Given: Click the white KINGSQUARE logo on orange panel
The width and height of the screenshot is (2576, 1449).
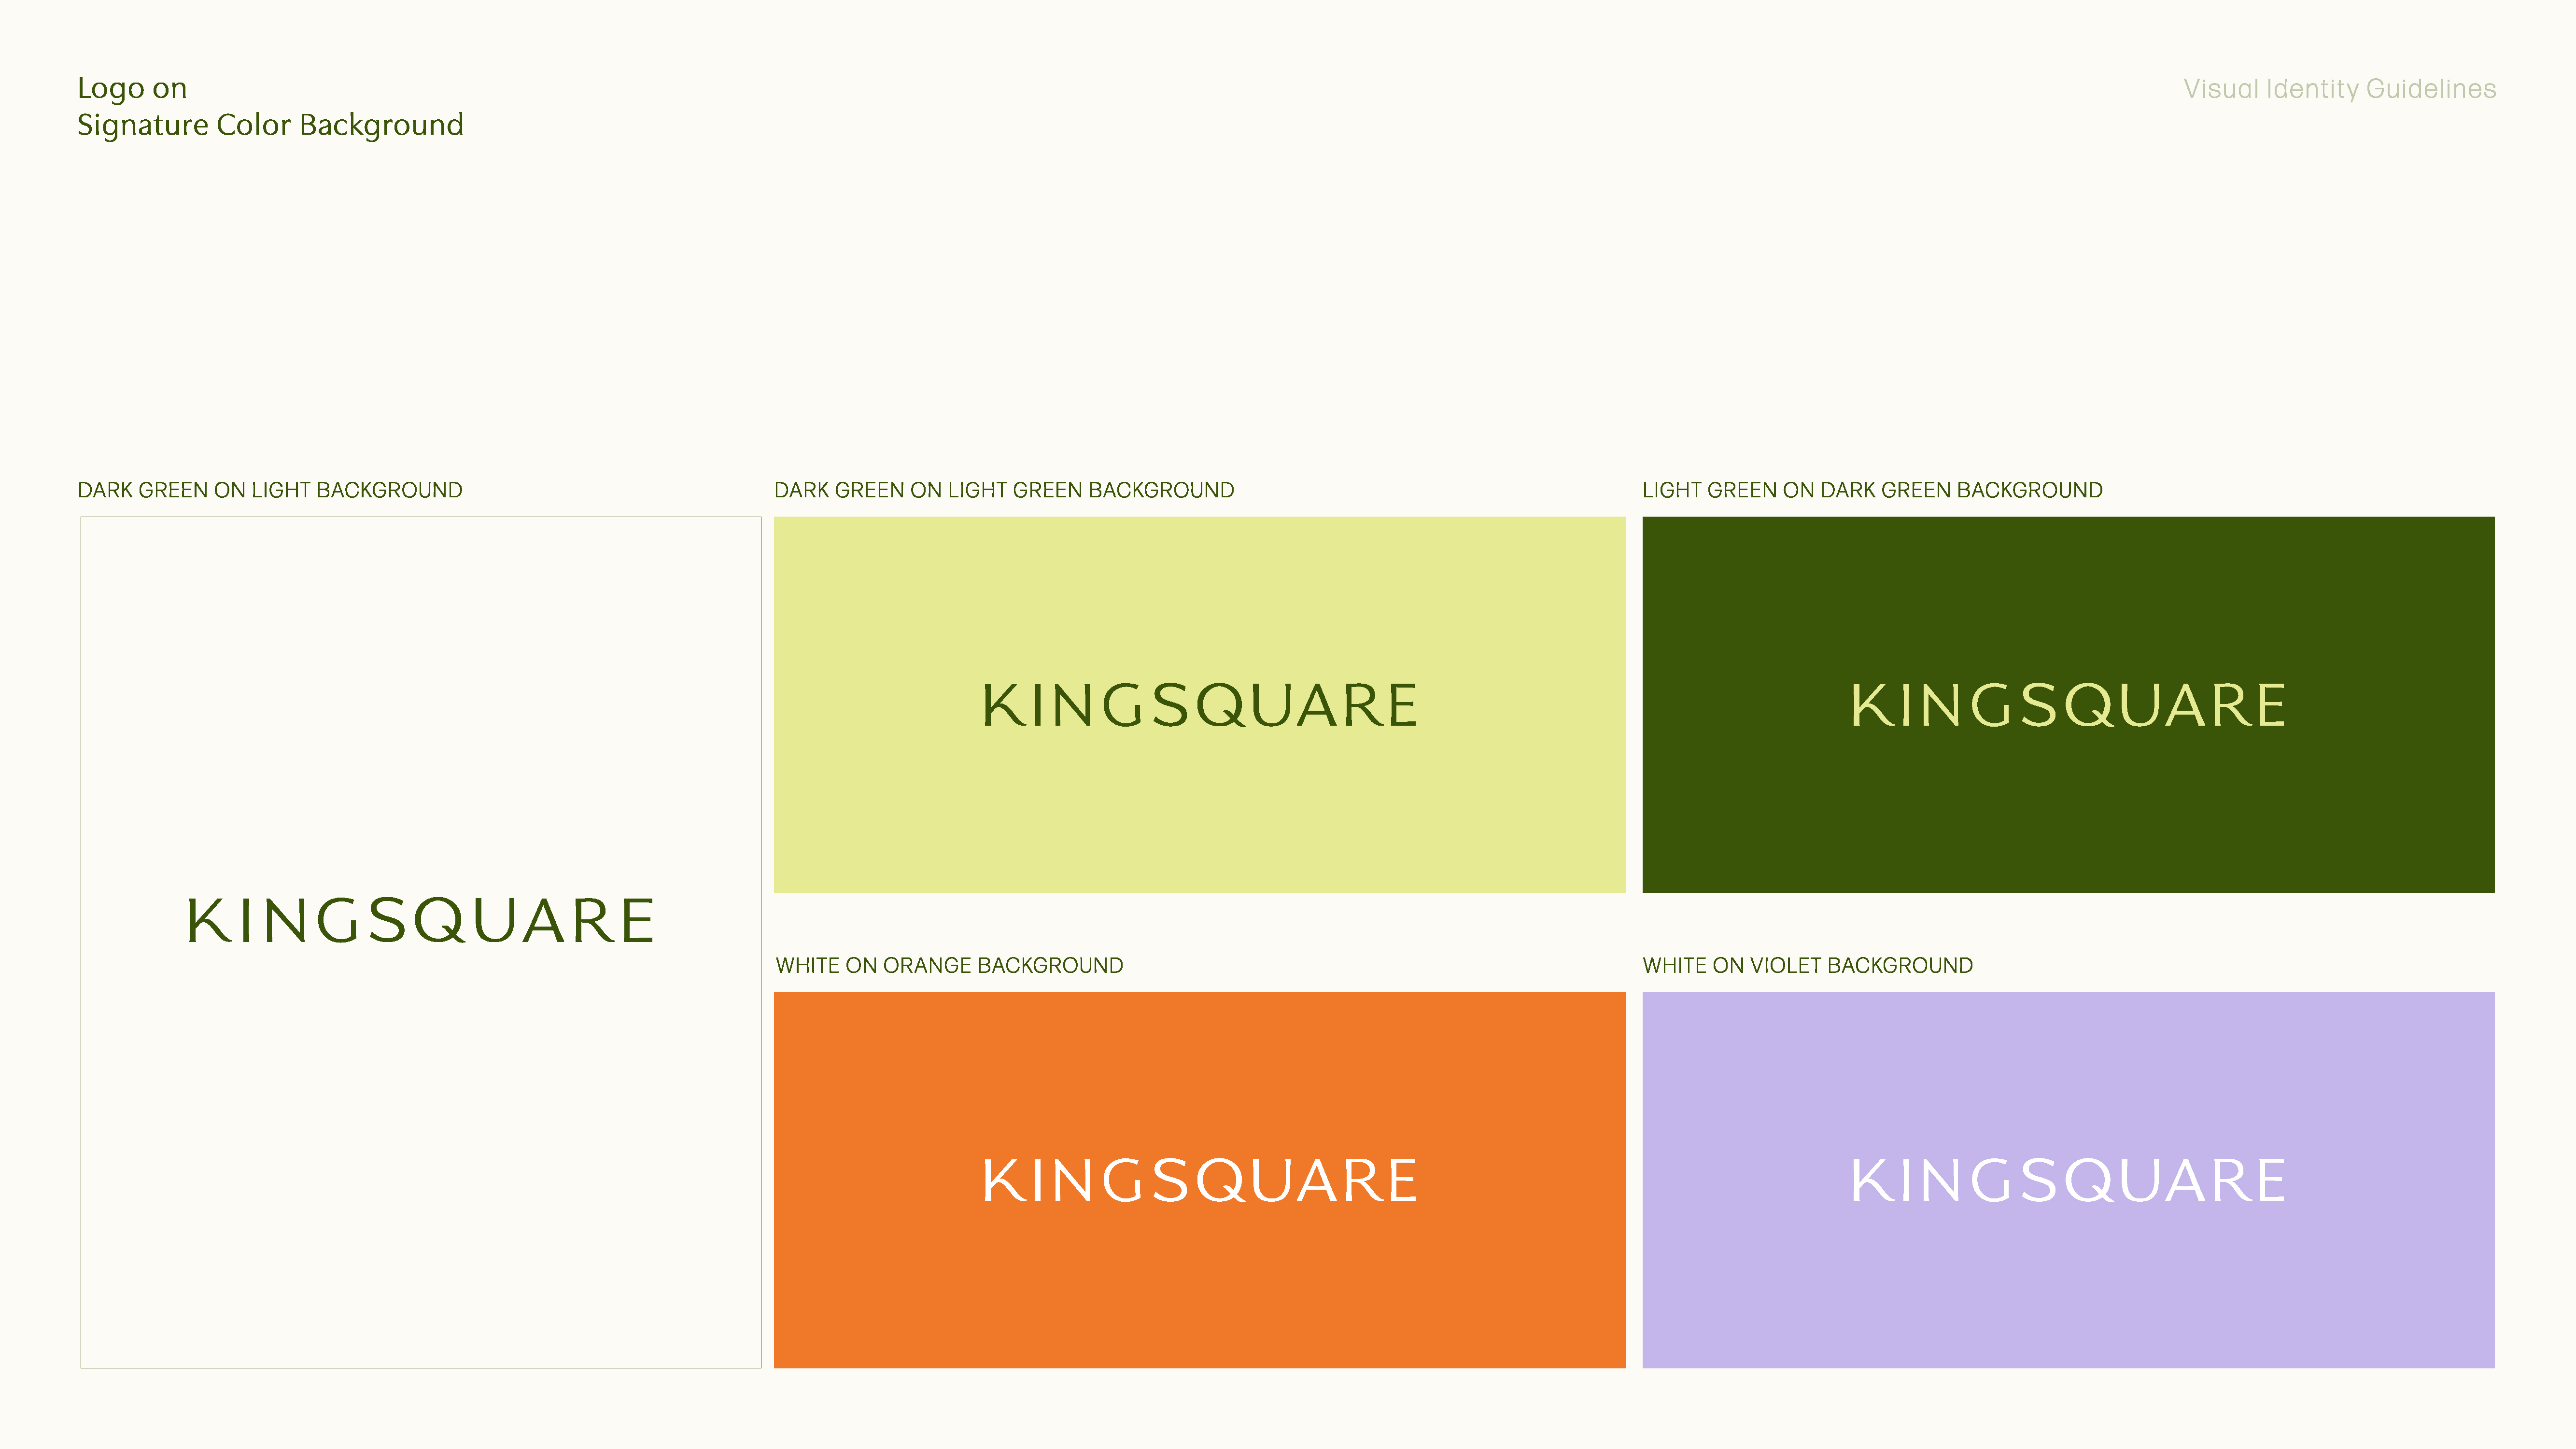Looking at the screenshot, I should [x=1200, y=1180].
